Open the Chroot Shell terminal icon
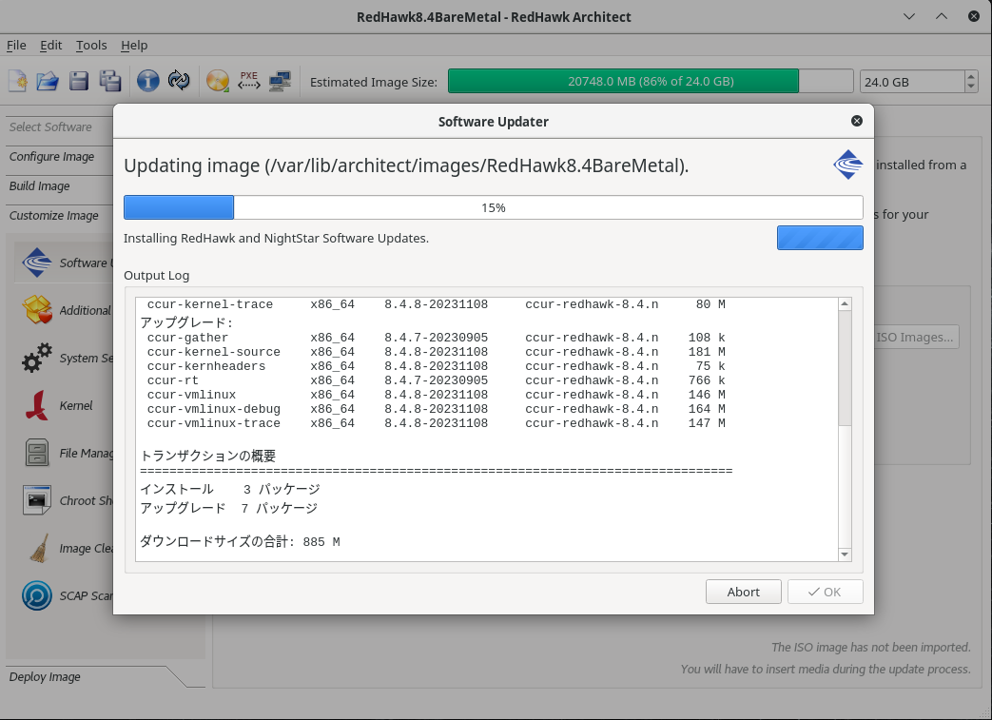 37,500
